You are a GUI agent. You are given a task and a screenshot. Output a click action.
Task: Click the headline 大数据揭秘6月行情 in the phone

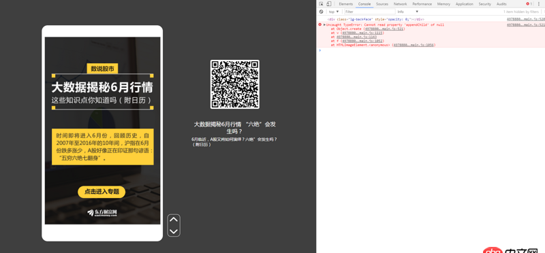click(102, 87)
